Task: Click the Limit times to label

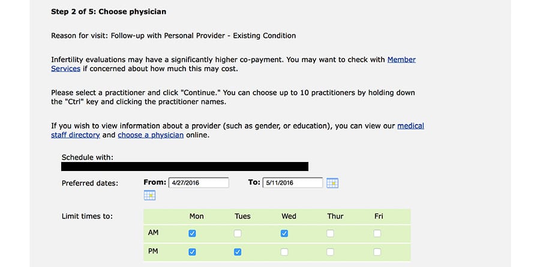Action: click(87, 216)
